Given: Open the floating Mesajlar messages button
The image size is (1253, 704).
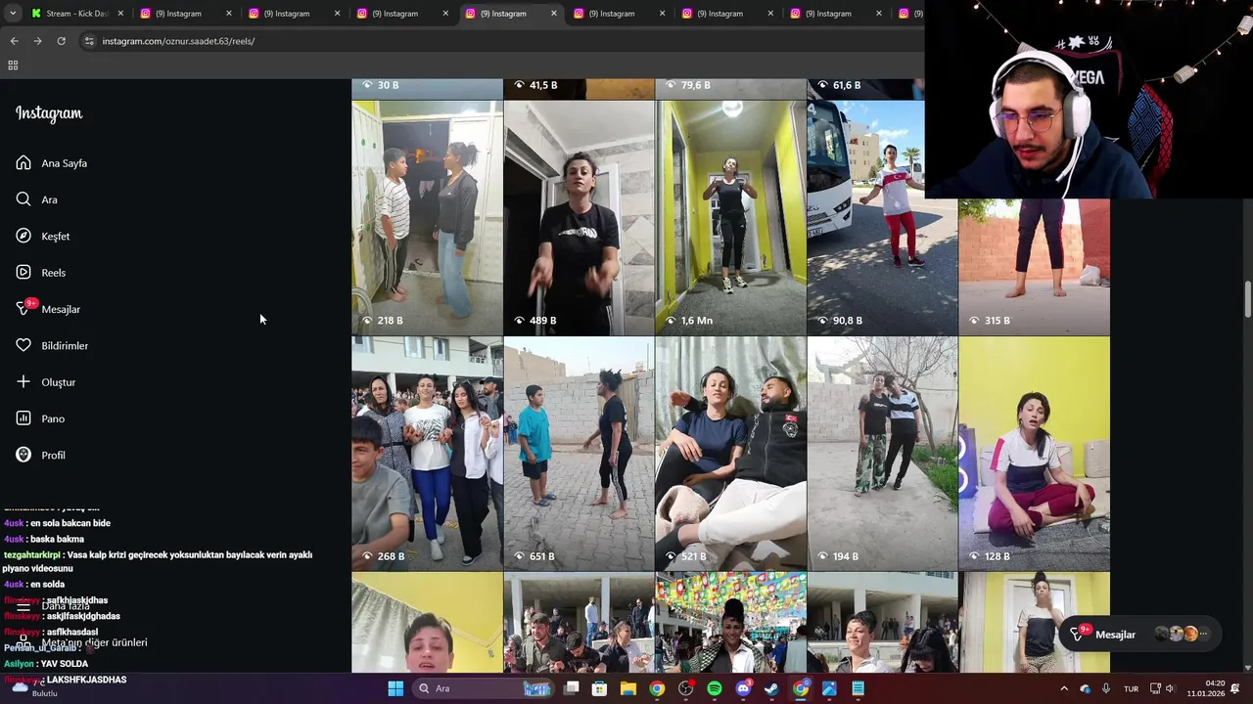Looking at the screenshot, I should pos(1139,635).
